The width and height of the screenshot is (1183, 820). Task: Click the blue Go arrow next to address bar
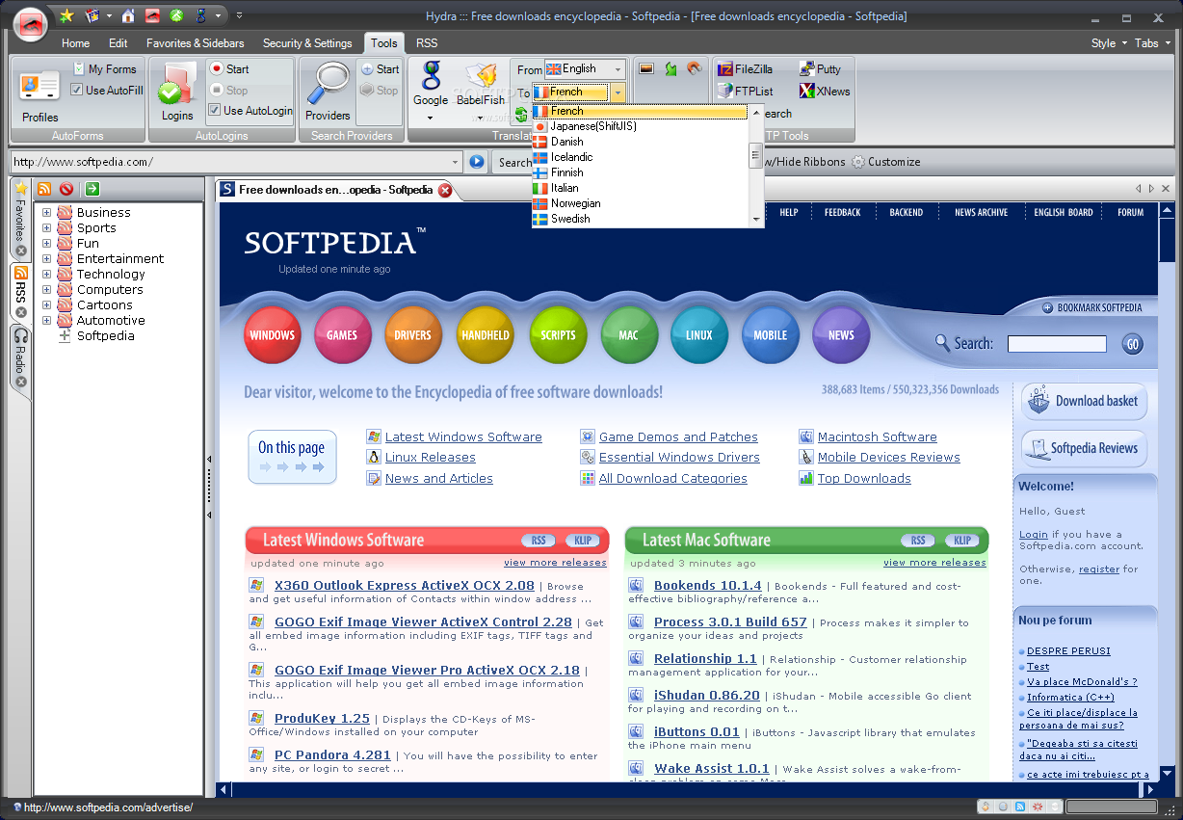(x=477, y=162)
